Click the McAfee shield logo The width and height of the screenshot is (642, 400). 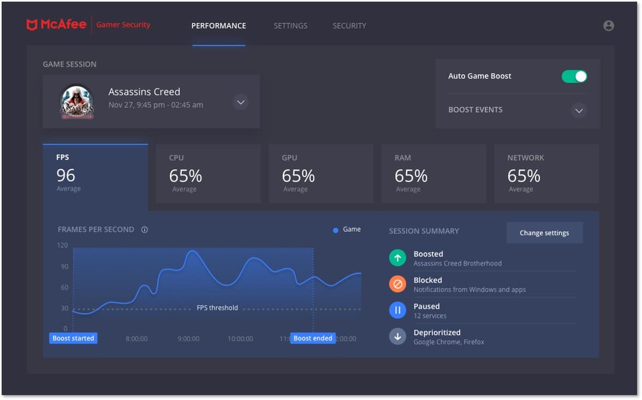[x=32, y=25]
